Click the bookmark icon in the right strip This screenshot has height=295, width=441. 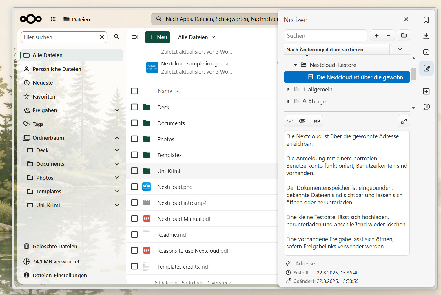[x=426, y=20]
